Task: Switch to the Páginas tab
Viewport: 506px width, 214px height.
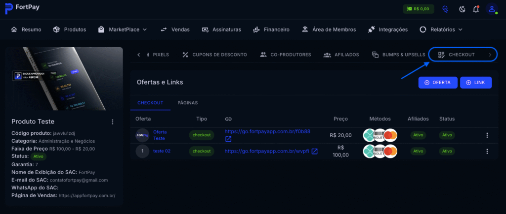Action: (x=187, y=103)
